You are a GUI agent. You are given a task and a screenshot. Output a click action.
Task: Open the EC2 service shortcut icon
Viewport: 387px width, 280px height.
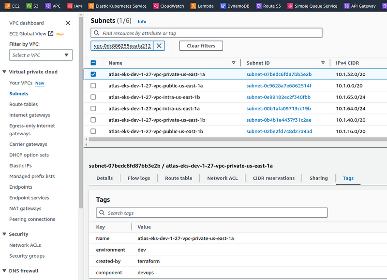coord(6,6)
